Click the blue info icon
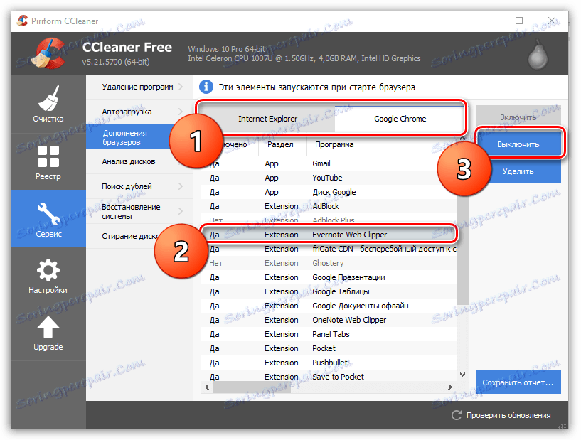581x440 pixels. (x=206, y=87)
